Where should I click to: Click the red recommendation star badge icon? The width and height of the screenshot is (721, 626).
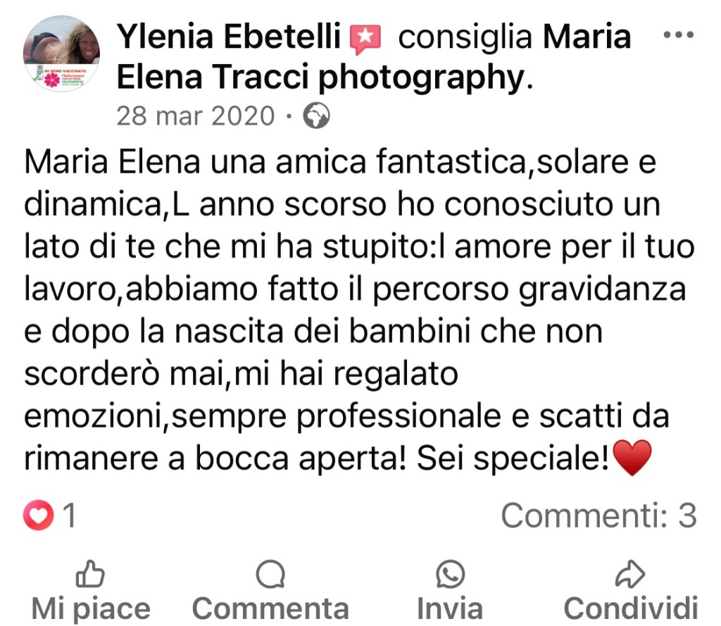pos(365,38)
